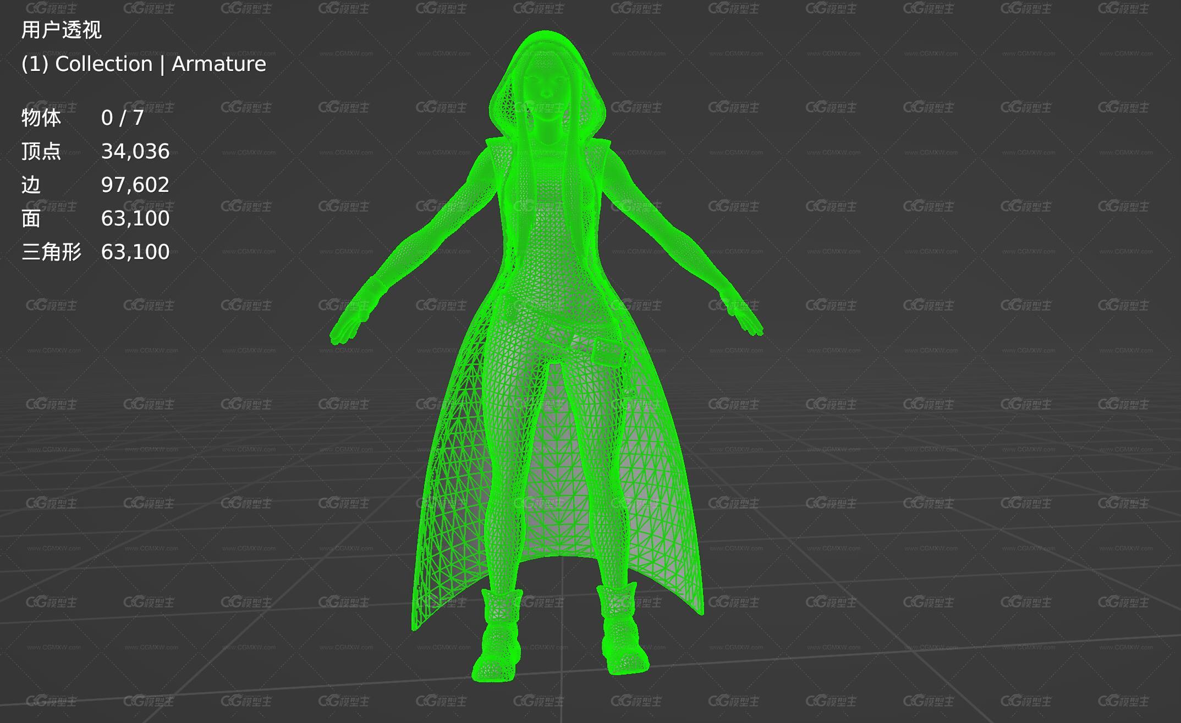Click the '34,036' vertex count value

pyautogui.click(x=135, y=152)
